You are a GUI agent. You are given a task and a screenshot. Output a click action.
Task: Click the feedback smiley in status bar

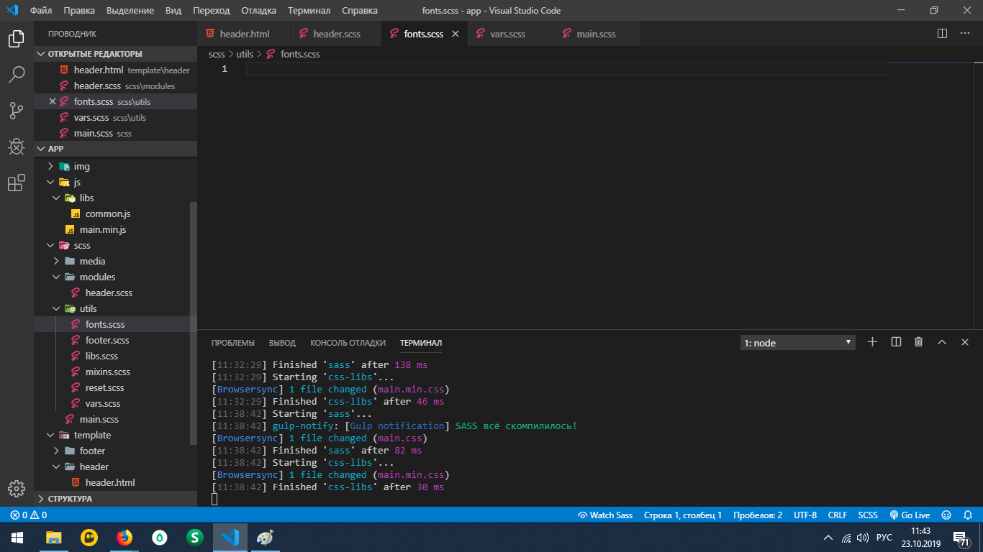946,515
